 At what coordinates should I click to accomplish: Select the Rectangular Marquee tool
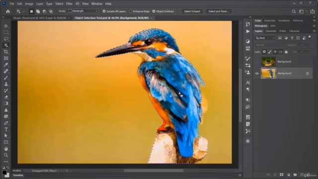click(x=6, y=32)
